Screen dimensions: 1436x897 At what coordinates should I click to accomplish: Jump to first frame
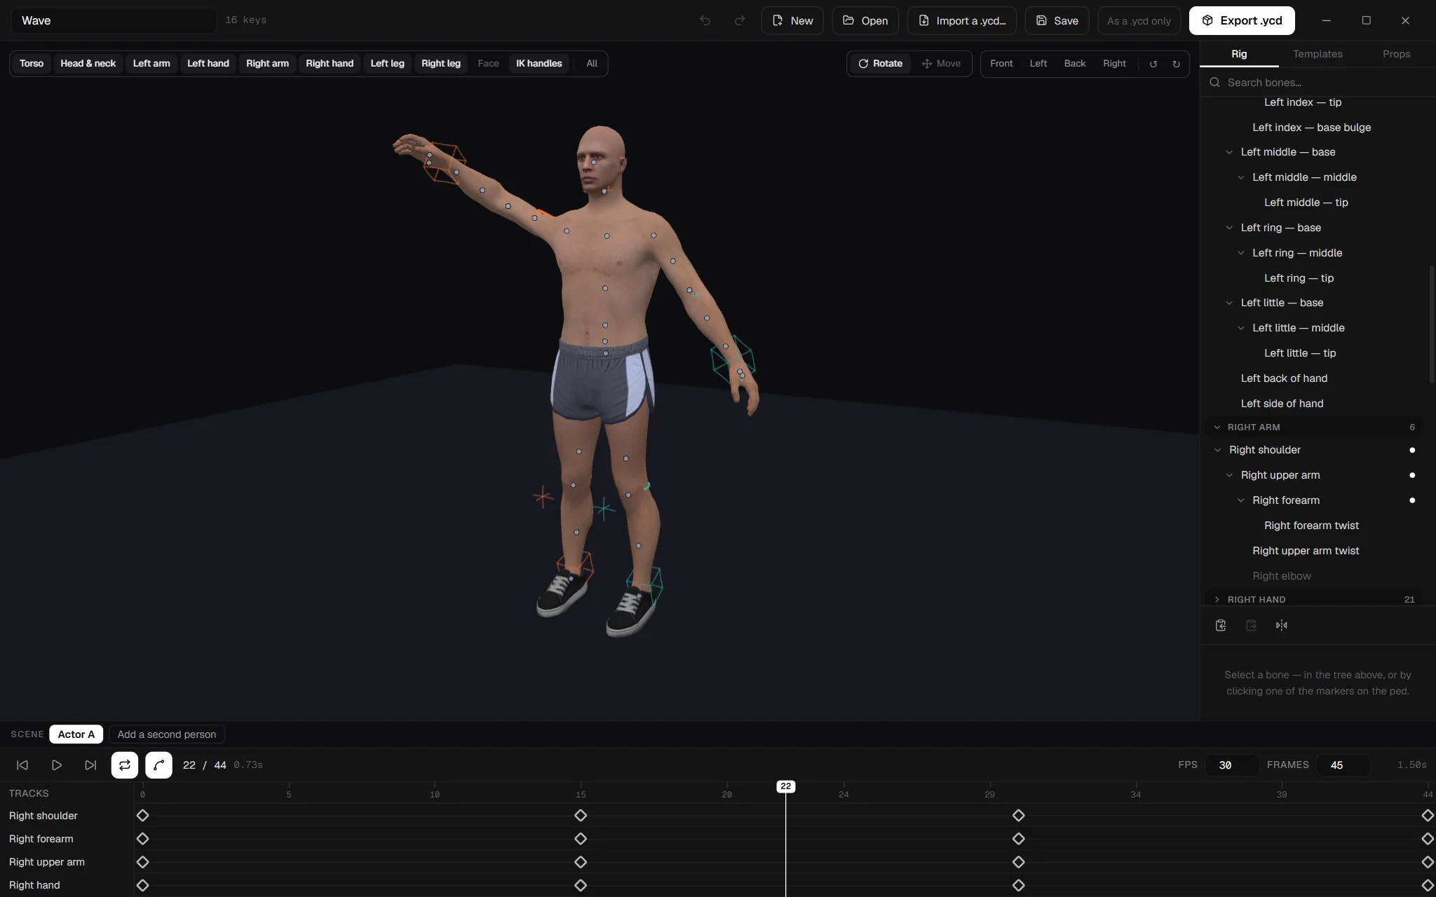coord(22,765)
